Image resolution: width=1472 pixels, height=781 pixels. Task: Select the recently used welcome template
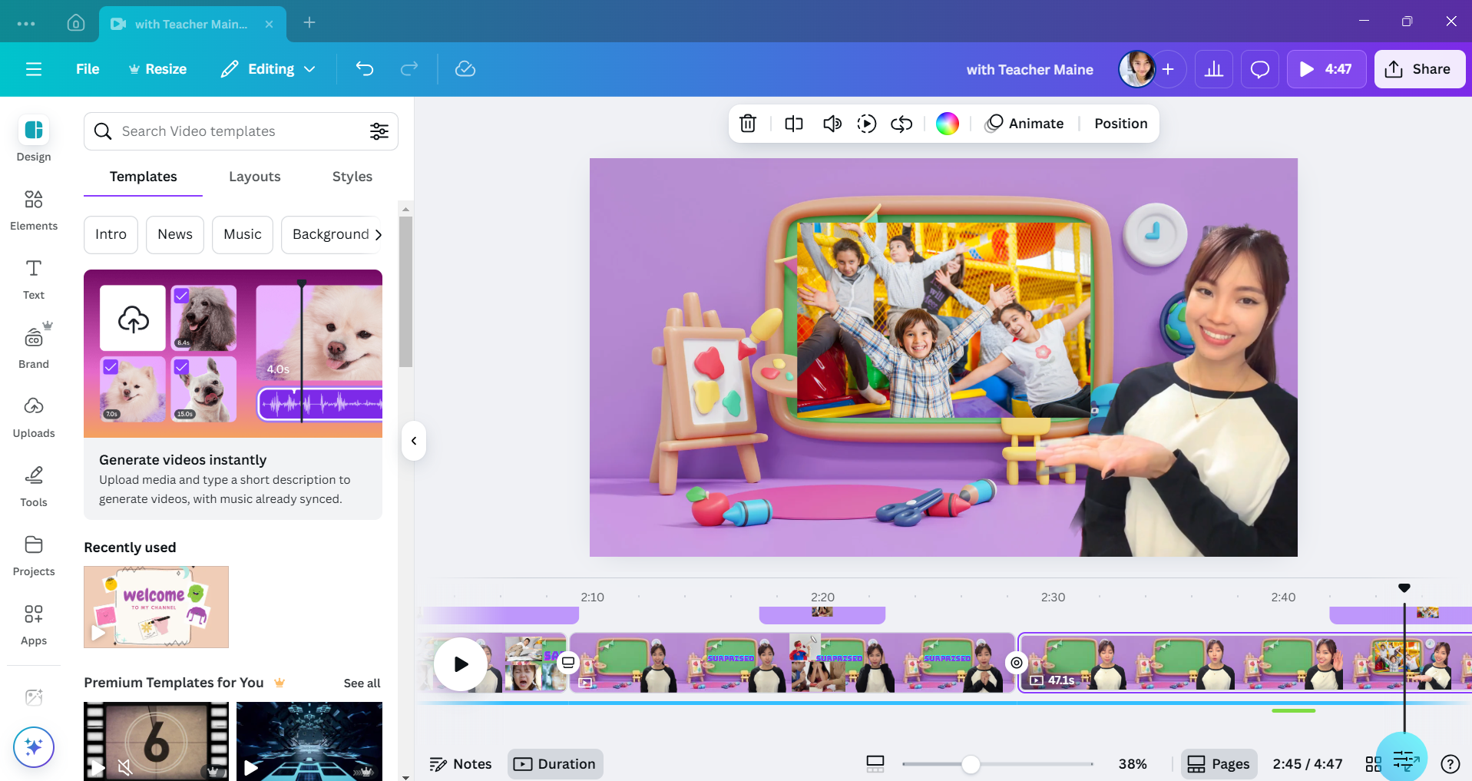156,607
